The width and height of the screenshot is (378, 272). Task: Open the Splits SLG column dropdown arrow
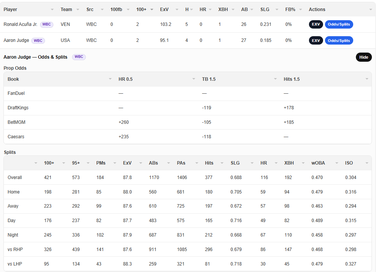point(252,163)
